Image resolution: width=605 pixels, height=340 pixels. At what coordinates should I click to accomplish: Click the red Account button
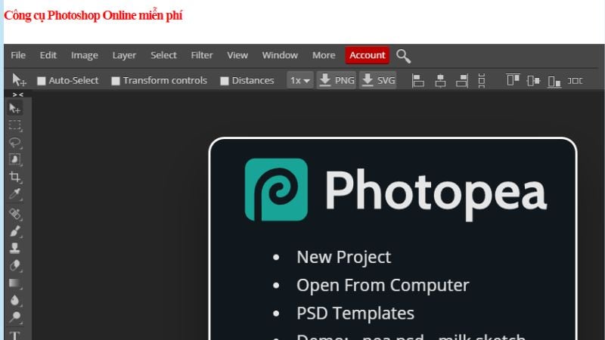coord(368,55)
